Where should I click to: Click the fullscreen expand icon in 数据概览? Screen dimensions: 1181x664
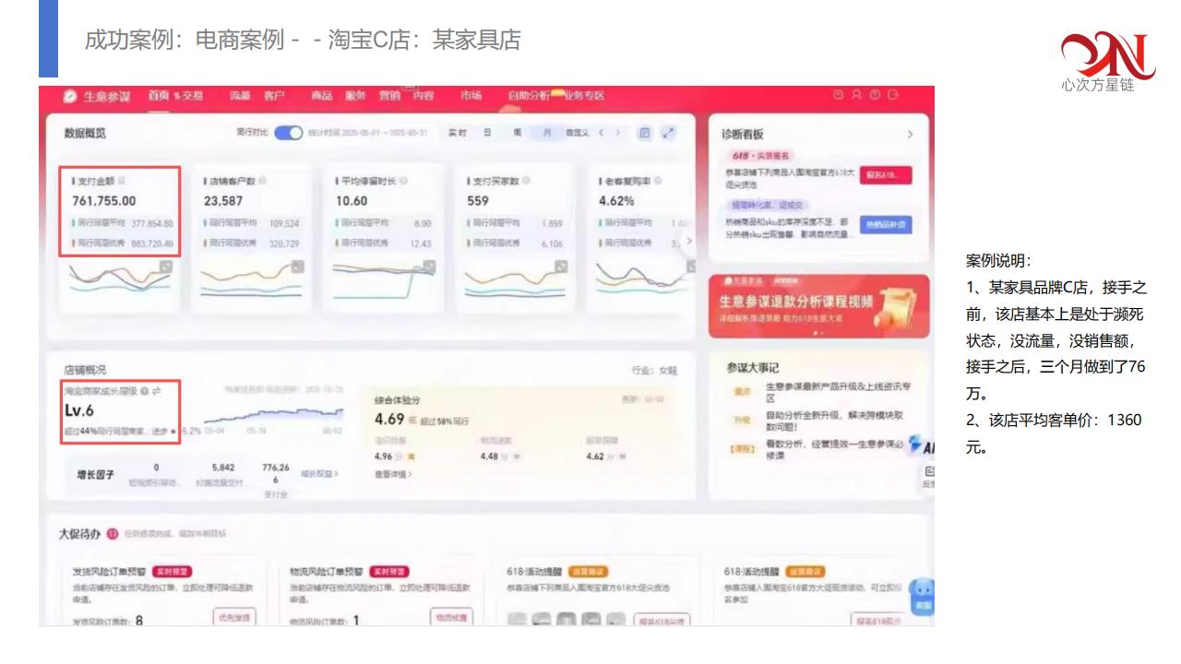pos(668,133)
